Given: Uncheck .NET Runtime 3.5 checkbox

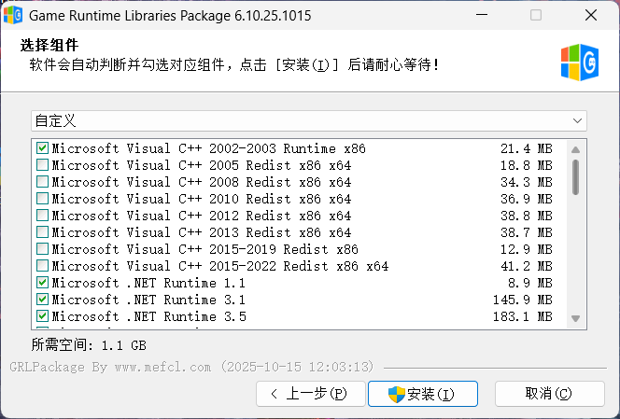Looking at the screenshot, I should [x=42, y=316].
